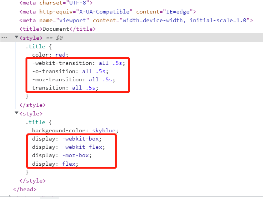Select the second opening <style> tag
This screenshot has width=263, height=199.
point(31,114)
